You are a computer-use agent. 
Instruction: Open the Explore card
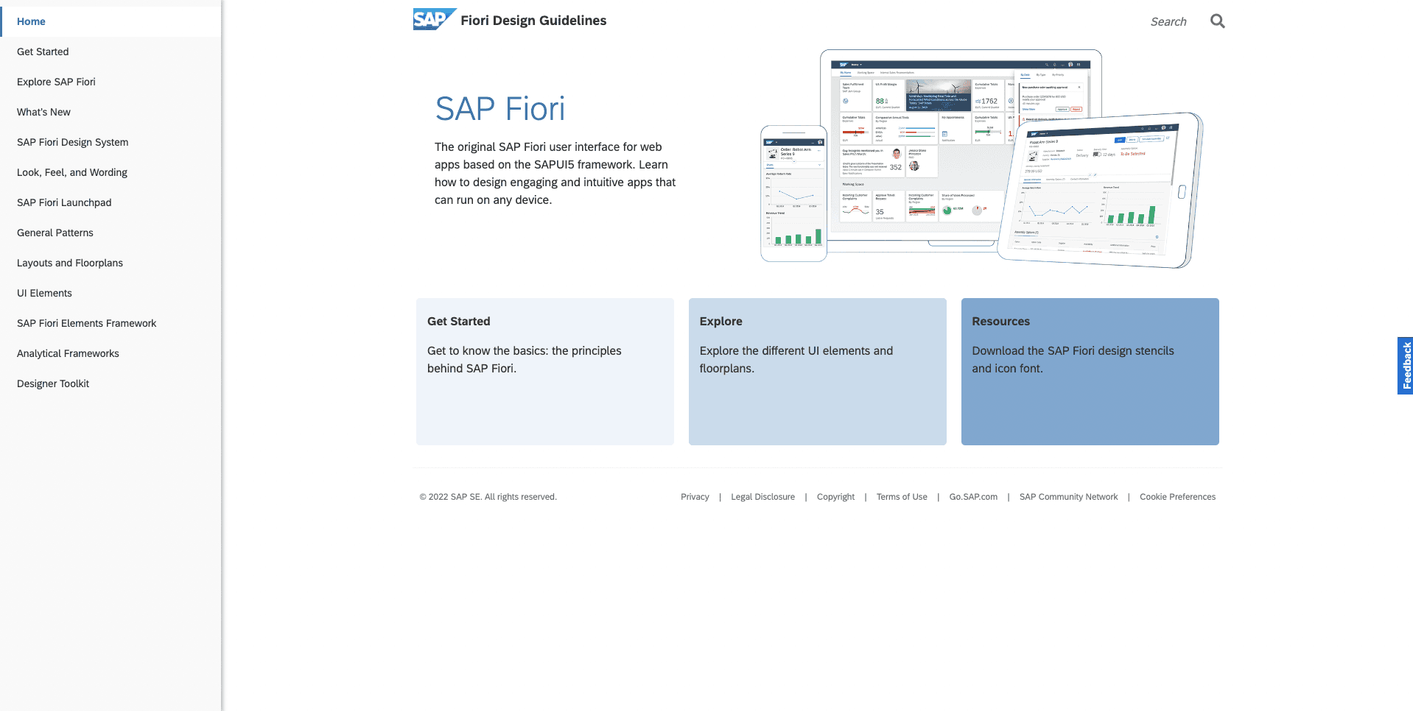point(818,371)
